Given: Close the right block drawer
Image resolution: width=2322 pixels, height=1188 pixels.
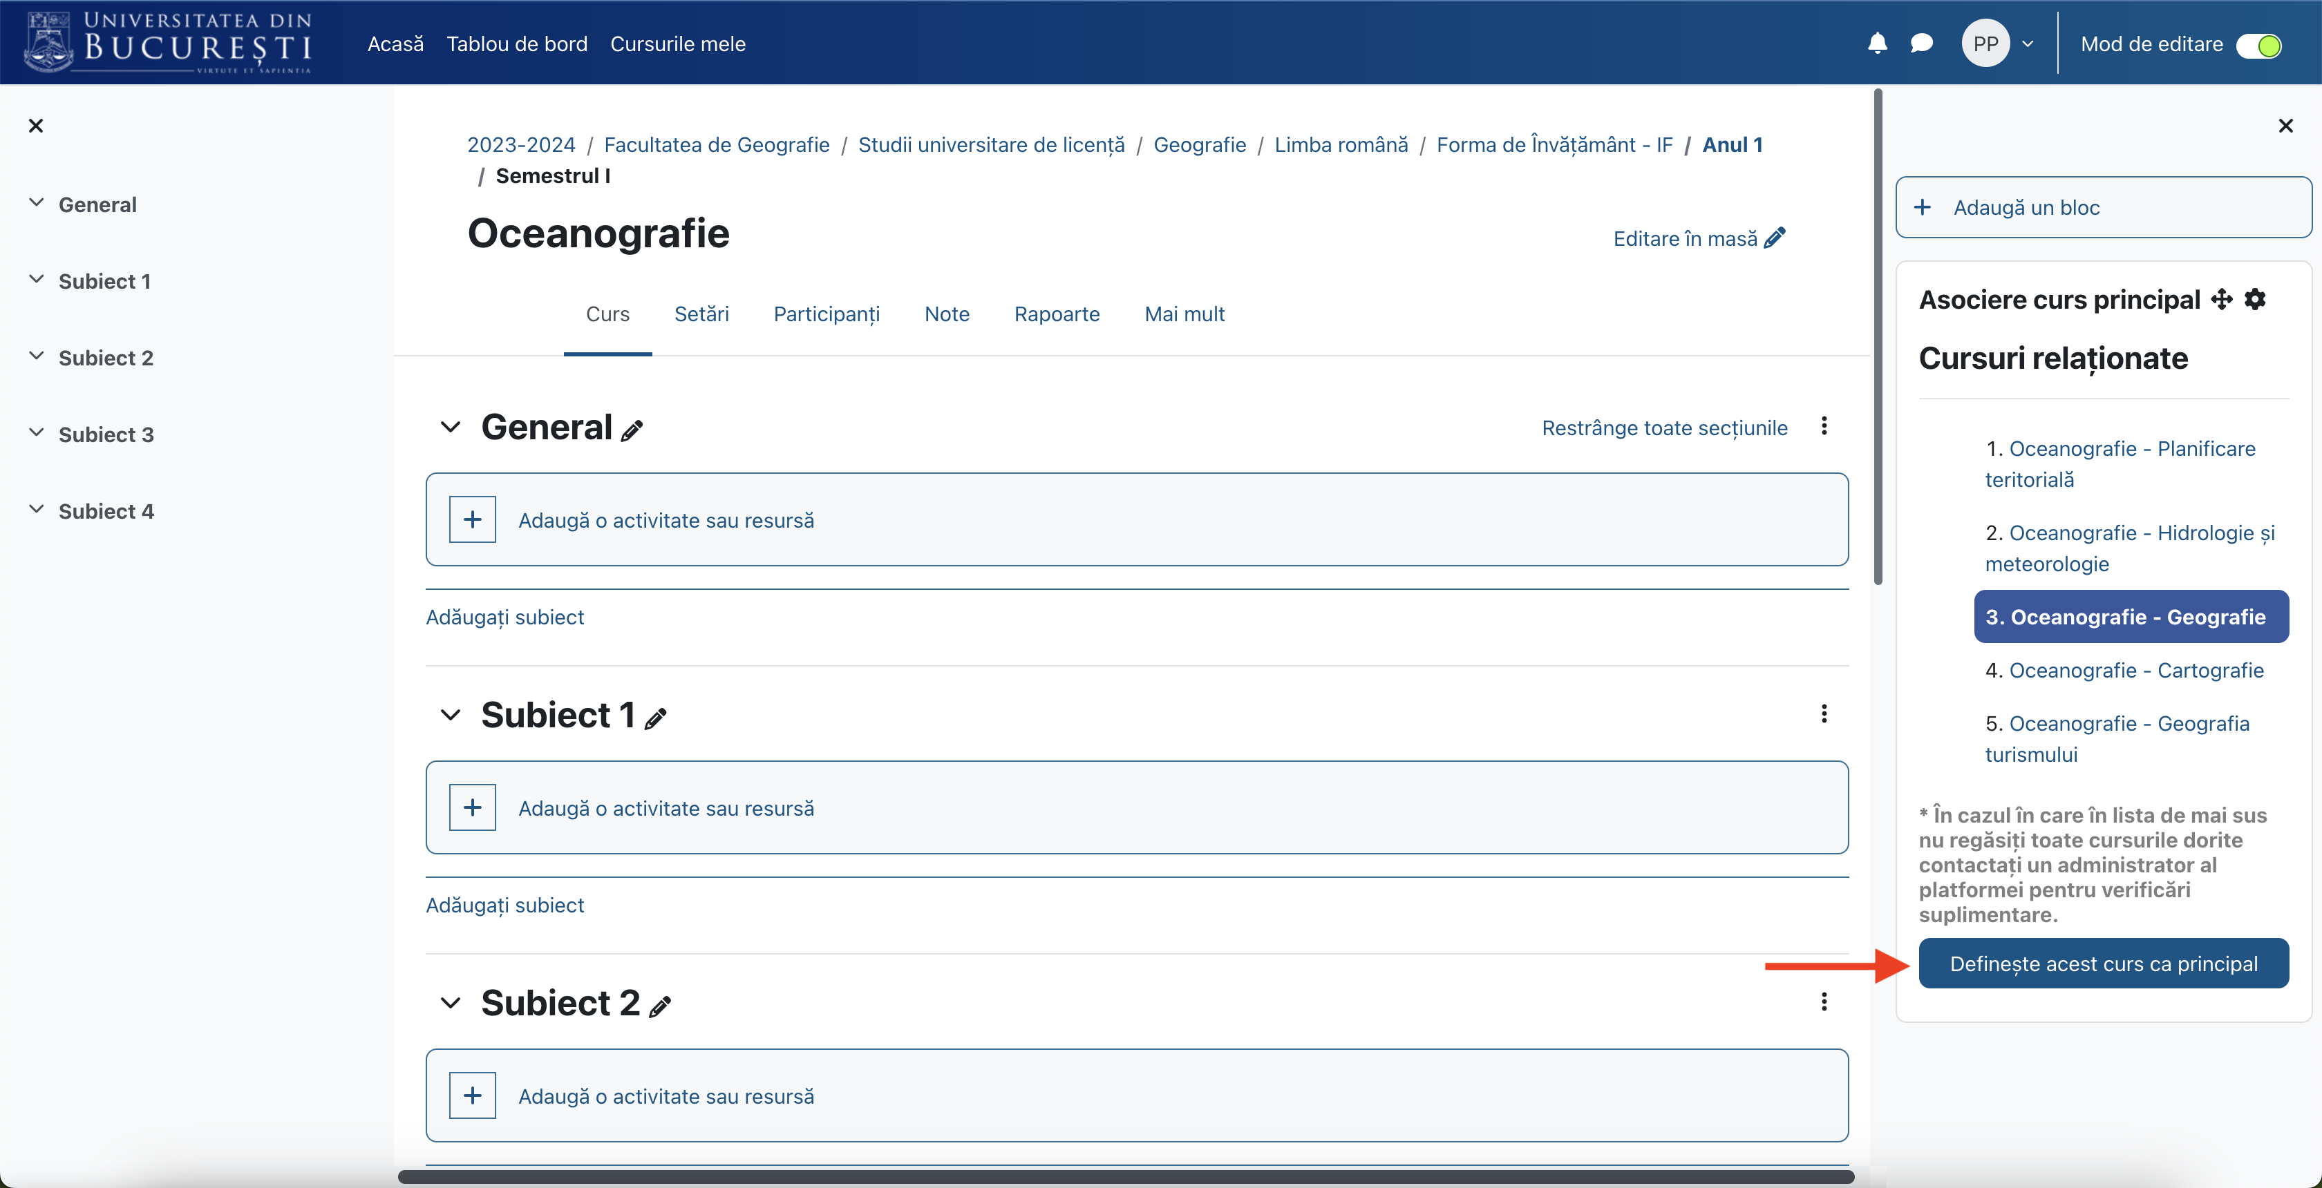Looking at the screenshot, I should (2285, 126).
